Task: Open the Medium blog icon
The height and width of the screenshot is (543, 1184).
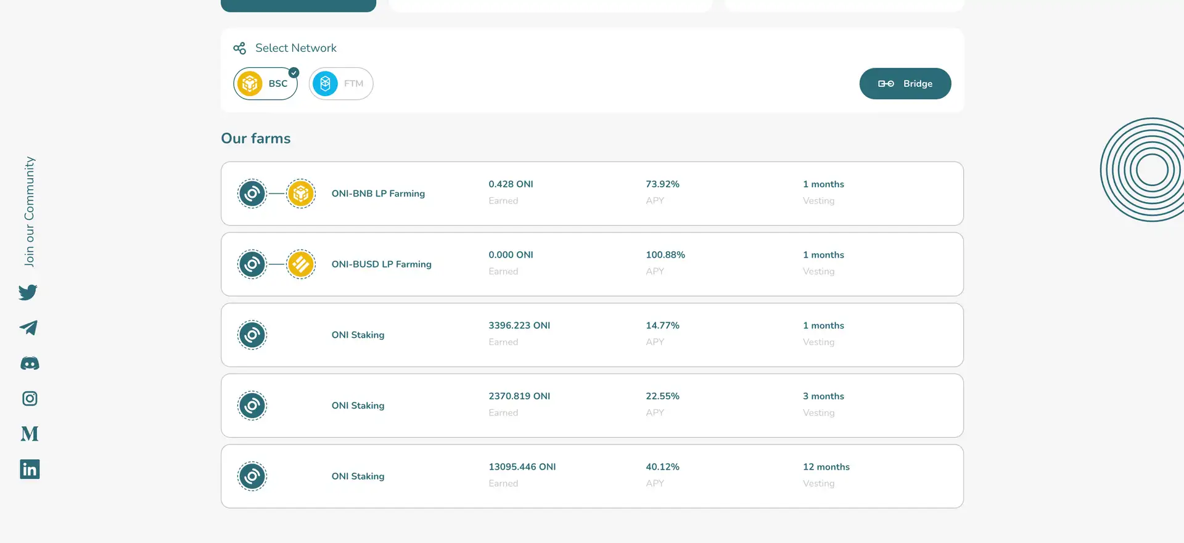Action: tap(30, 434)
